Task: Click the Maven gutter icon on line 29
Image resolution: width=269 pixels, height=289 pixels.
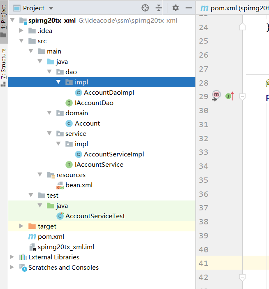Action: coord(216,96)
